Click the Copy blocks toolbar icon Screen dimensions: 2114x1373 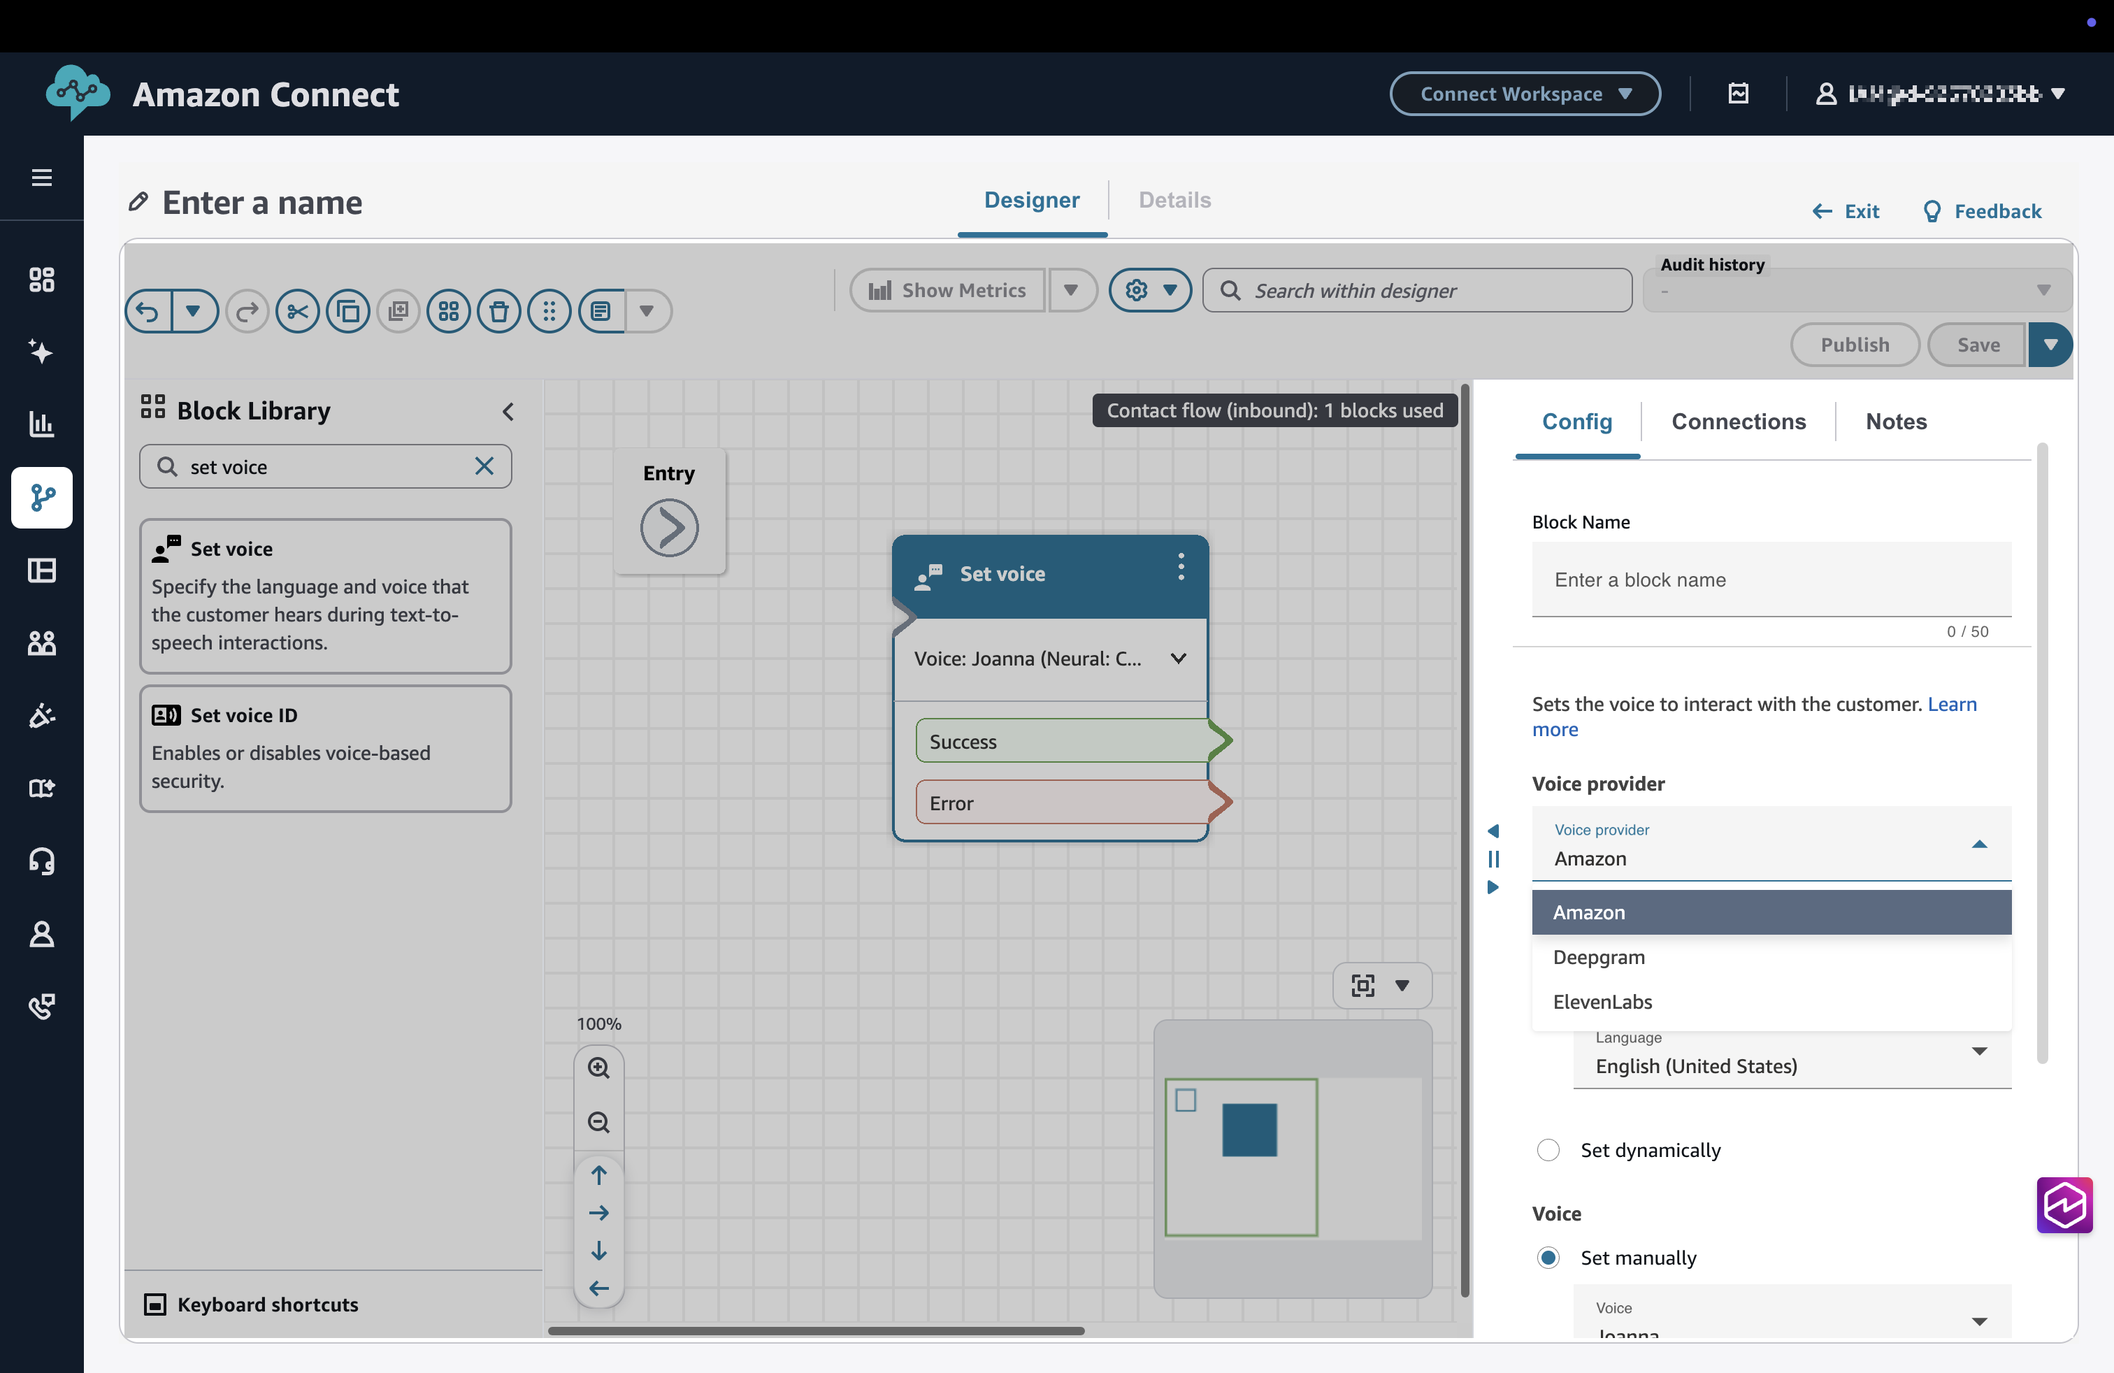(348, 311)
